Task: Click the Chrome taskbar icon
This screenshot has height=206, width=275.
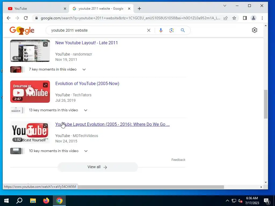Action: [59, 201]
